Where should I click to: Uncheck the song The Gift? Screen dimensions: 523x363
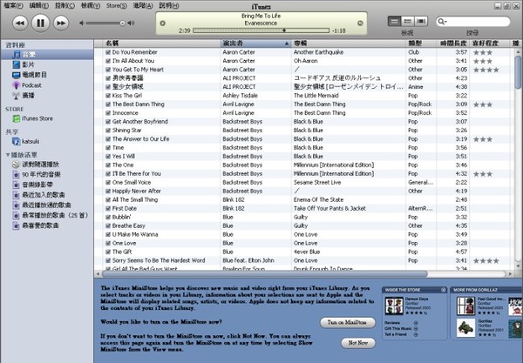[108, 252]
